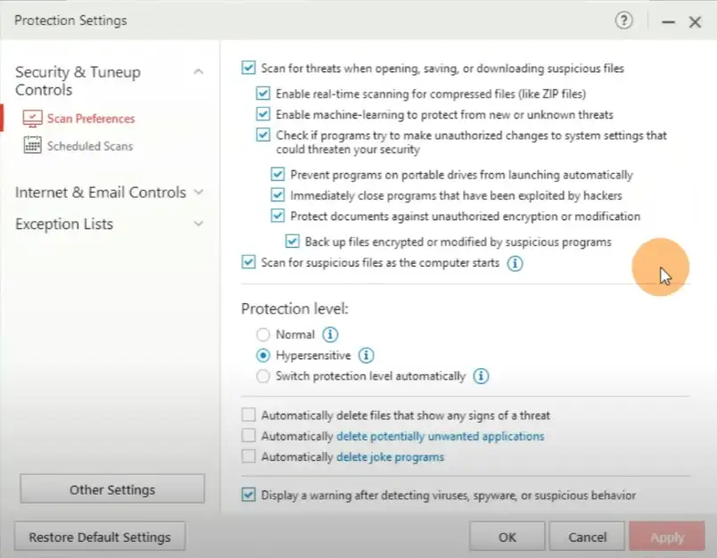Select the Normal protection level
Screen dimensions: 717x558
(263, 335)
